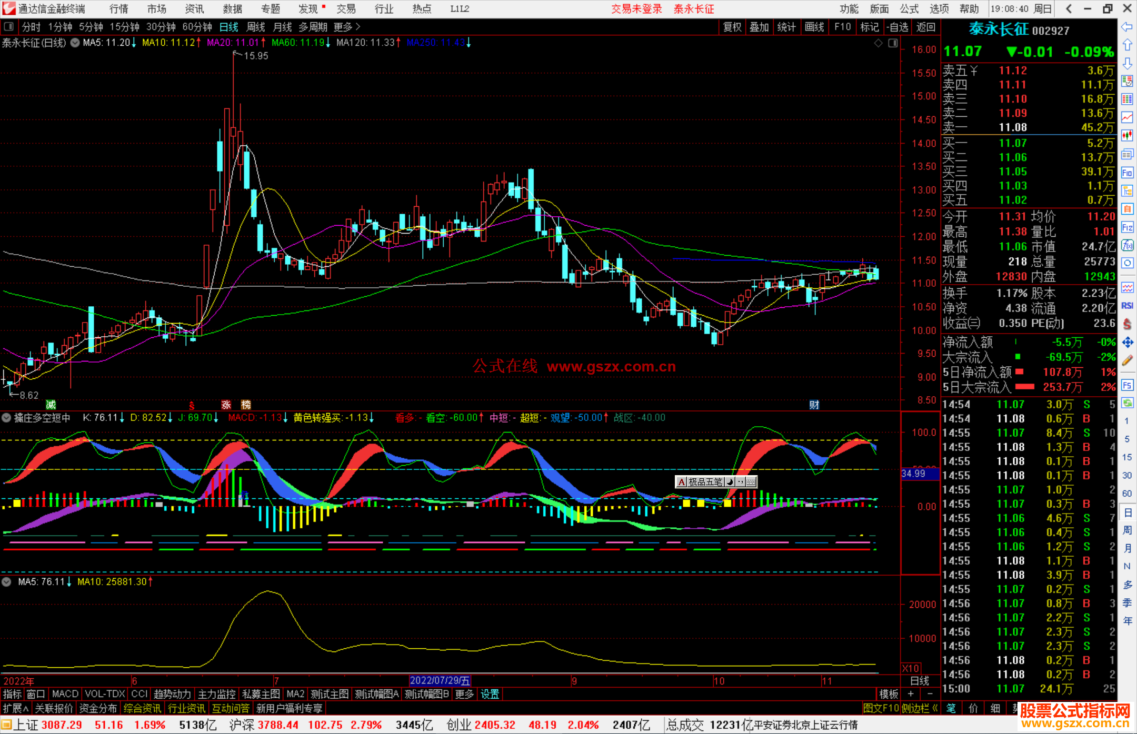Click the 复权 button
This screenshot has height=734, width=1137.
point(732,27)
